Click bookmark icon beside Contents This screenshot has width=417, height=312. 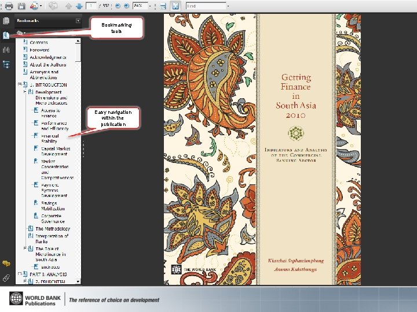click(25, 42)
